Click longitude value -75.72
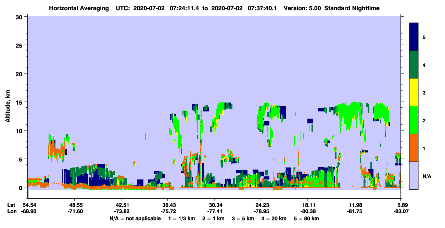This screenshot has width=445, height=228. pyautogui.click(x=168, y=212)
